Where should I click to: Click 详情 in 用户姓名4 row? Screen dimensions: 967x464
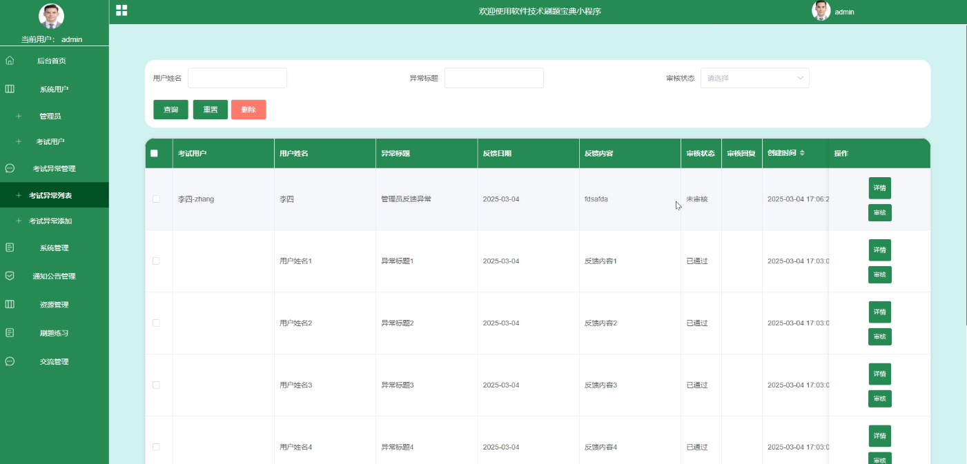click(879, 436)
